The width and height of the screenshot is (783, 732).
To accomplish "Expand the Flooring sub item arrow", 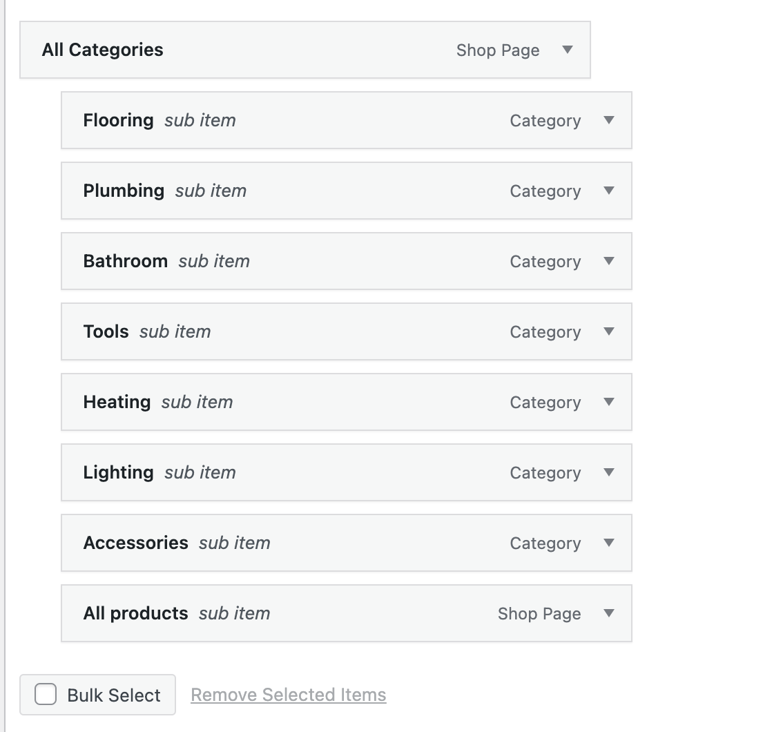I will point(609,120).
